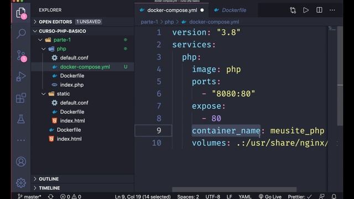This screenshot has width=354, height=199.
Task: Click the warnings count status icon
Action: 76,197
